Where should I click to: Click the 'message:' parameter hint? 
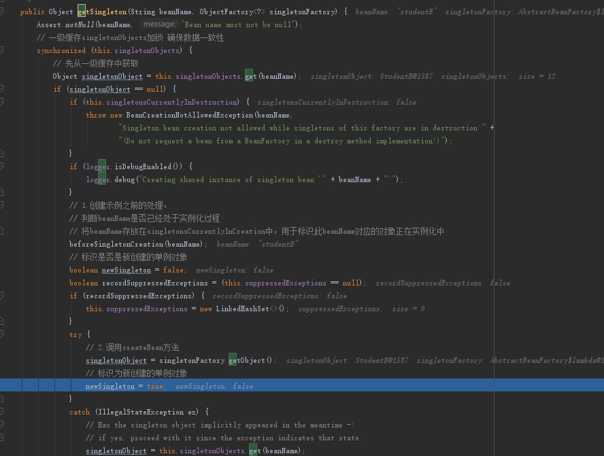pos(159,24)
